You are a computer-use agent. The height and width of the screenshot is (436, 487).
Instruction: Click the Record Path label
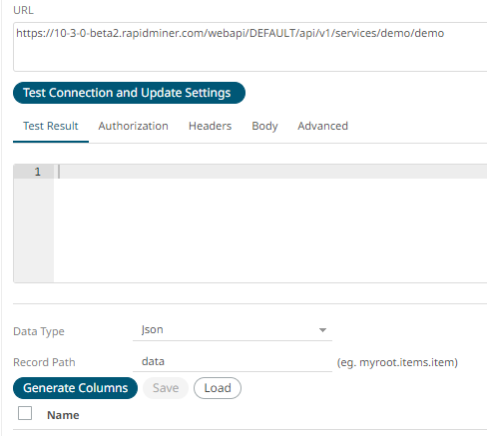tap(44, 362)
